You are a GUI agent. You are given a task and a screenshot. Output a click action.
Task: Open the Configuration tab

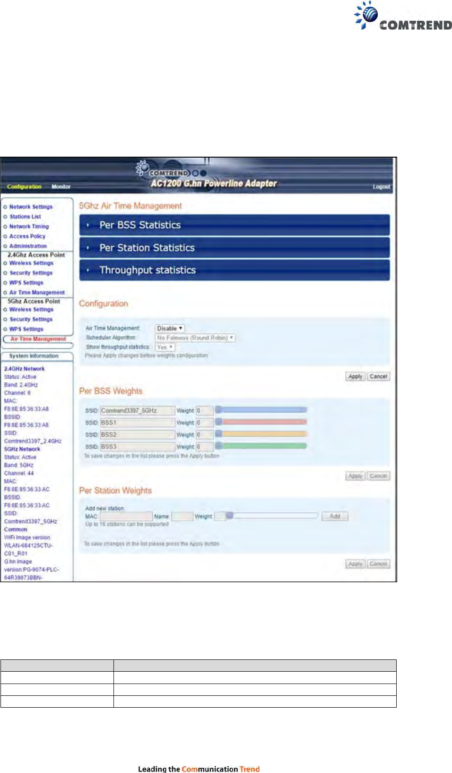tap(24, 187)
